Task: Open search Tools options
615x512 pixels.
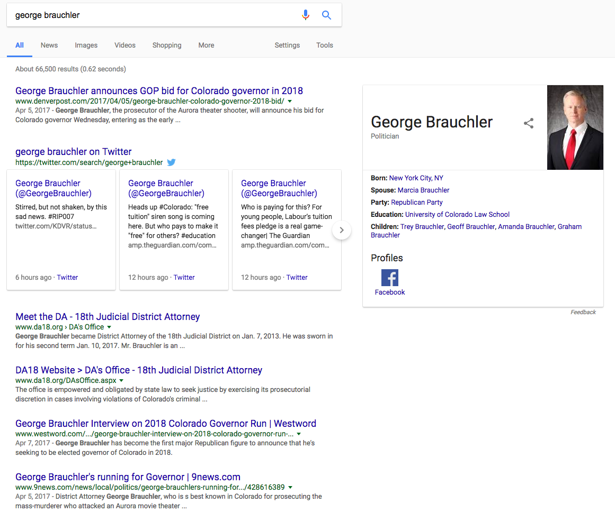Action: 324,45
